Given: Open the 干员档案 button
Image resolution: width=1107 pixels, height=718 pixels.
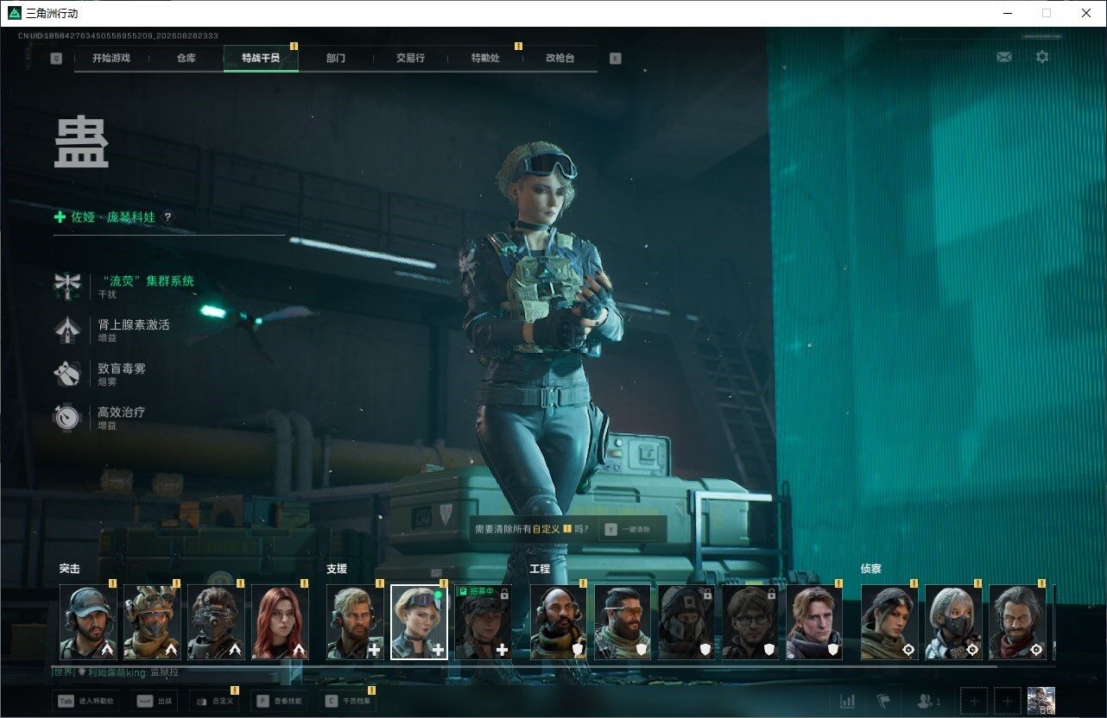Looking at the screenshot, I should click(347, 702).
